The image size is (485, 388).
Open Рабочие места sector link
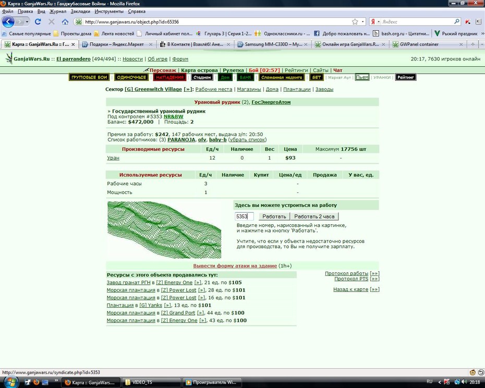(213, 89)
